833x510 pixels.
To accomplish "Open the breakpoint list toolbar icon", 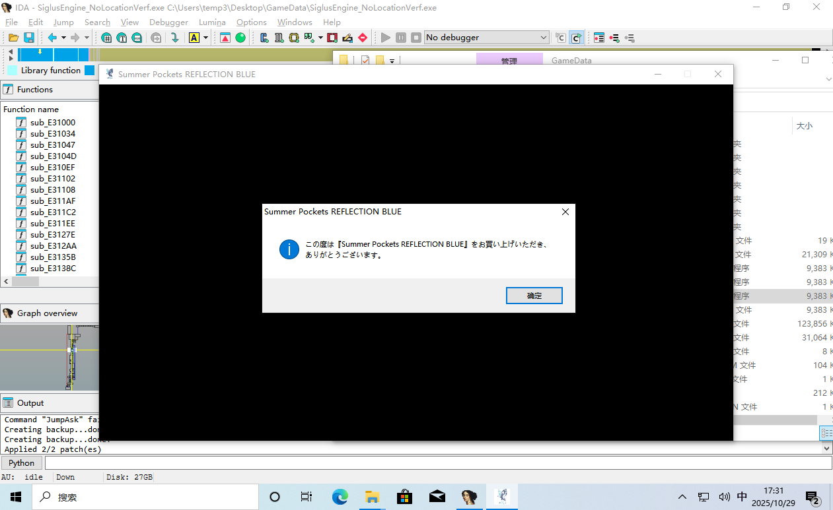I will (x=598, y=38).
